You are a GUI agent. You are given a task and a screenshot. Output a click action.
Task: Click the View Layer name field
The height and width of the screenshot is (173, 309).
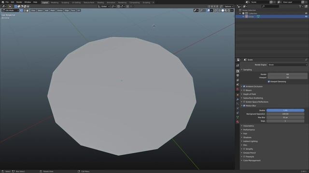[x=292, y=2]
